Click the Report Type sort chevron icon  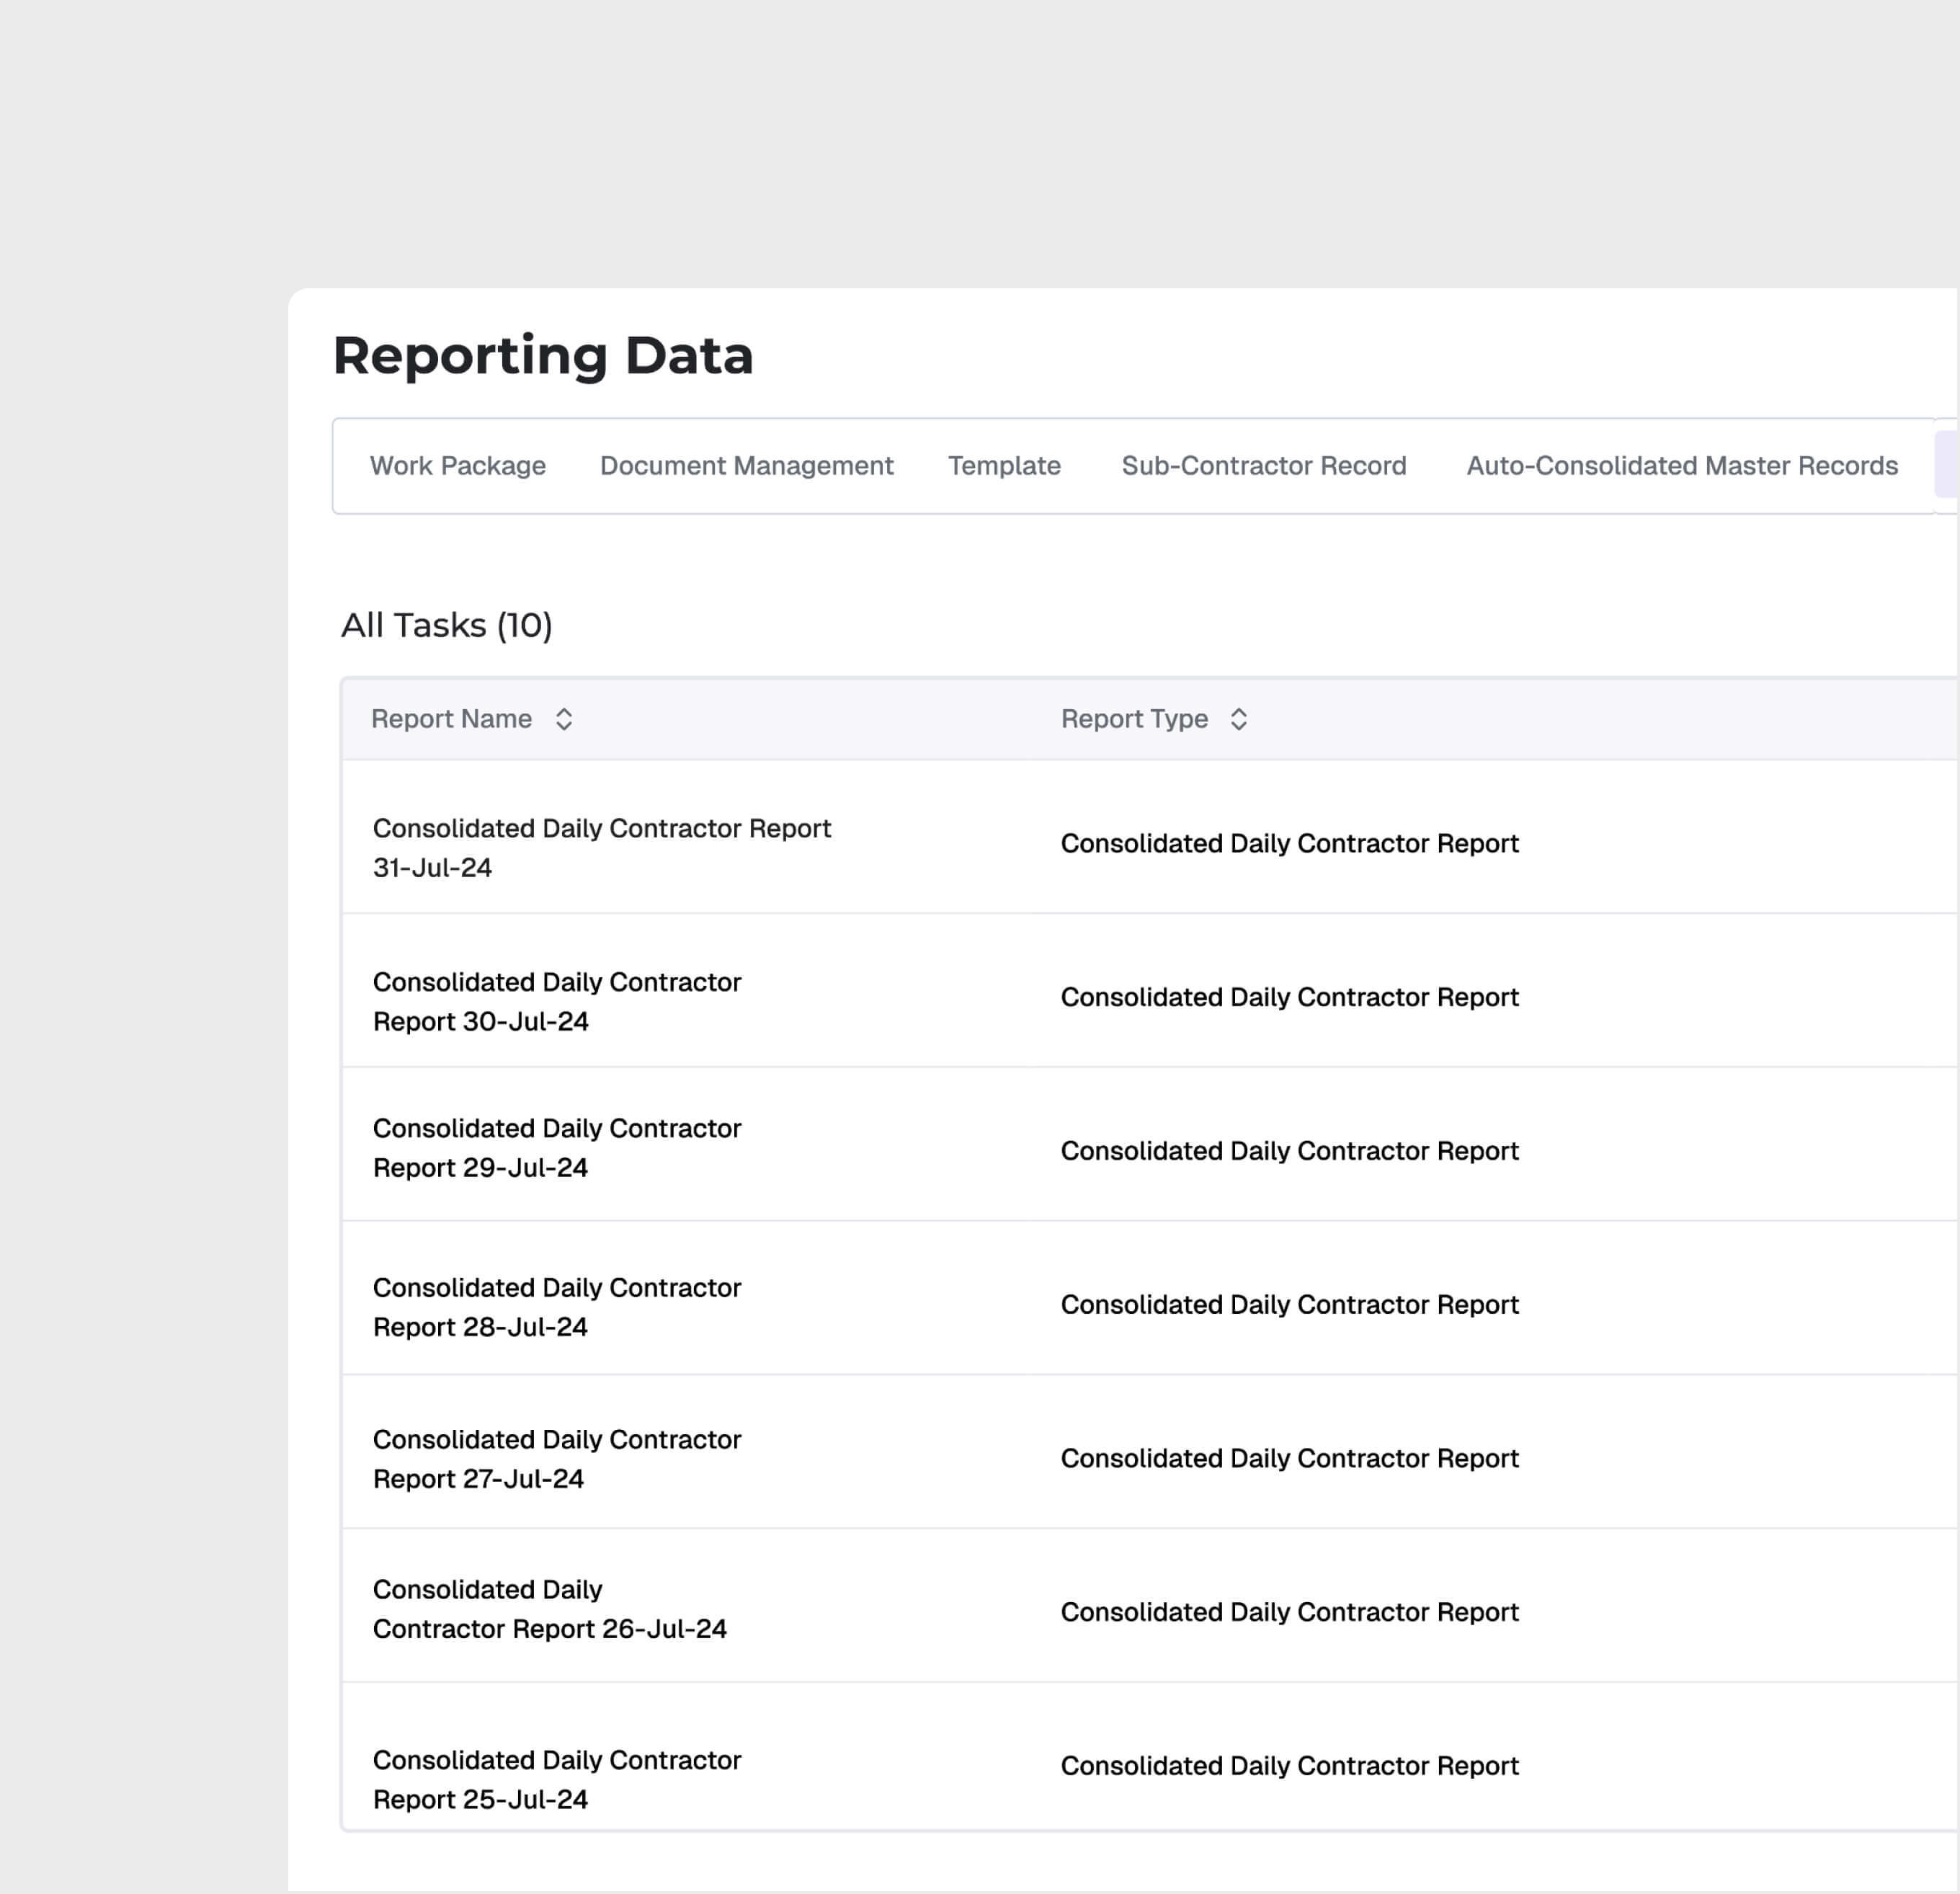click(1238, 718)
